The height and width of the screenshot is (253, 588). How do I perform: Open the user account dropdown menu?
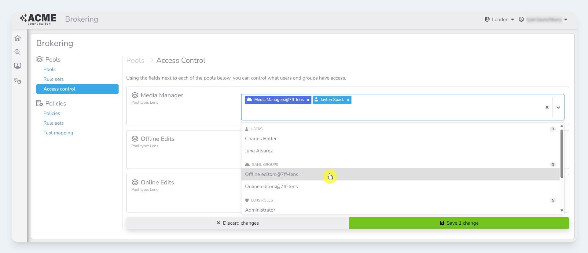tap(544, 20)
